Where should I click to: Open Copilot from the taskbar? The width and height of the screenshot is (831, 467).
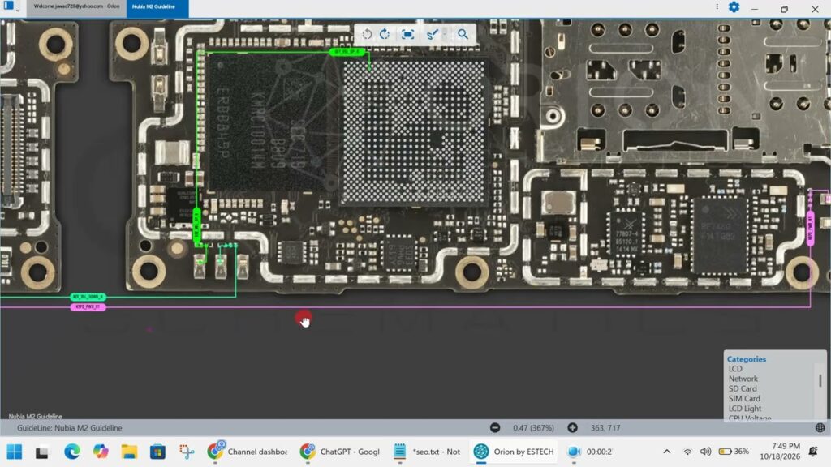100,452
